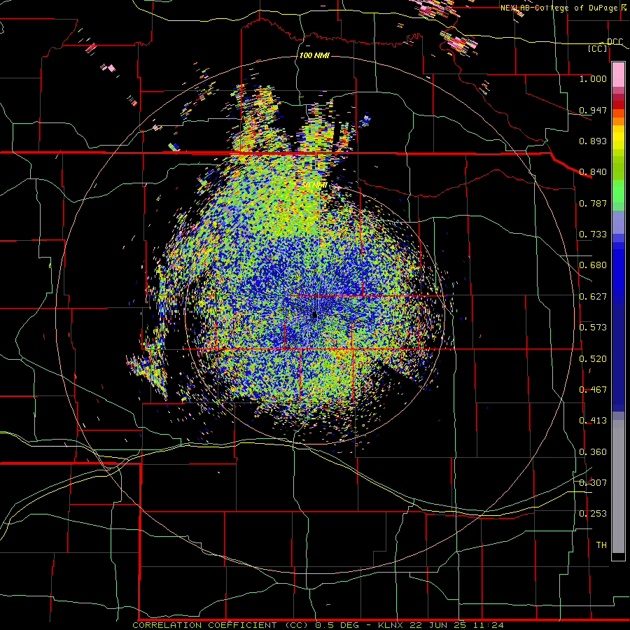Click the 0.893 legend value
630x630 pixels.
593,141
